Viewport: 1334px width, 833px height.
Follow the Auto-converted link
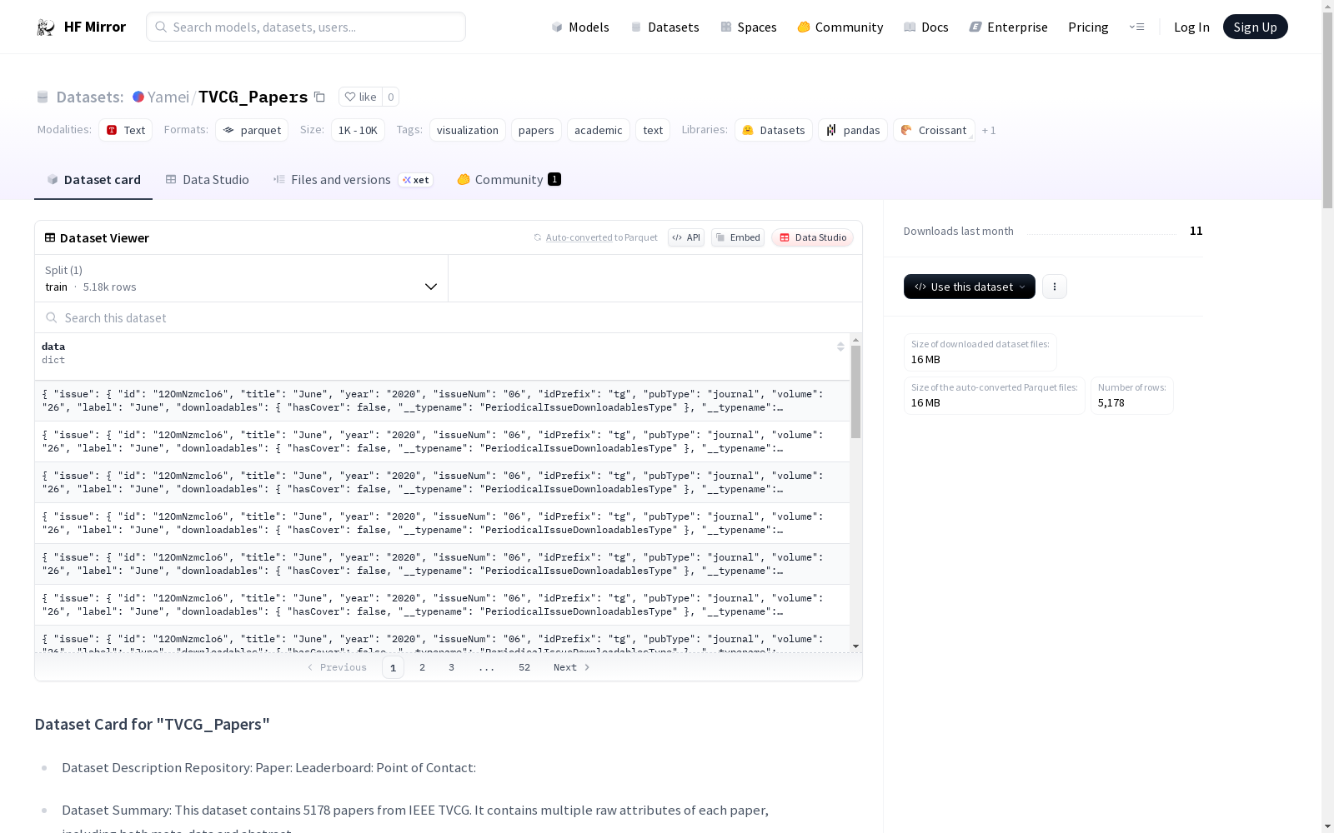coord(579,237)
